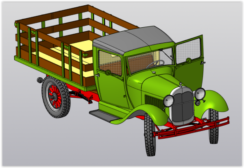The width and height of the screenshot is (244, 168).
Task: Click the front tire at the far right
Action: [x=213, y=127]
